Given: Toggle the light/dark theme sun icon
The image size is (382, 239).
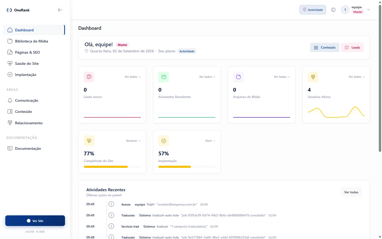Looking at the screenshot, I should (x=333, y=10).
